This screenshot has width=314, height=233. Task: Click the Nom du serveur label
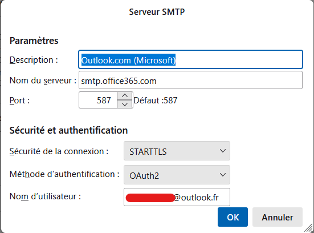tap(43, 81)
